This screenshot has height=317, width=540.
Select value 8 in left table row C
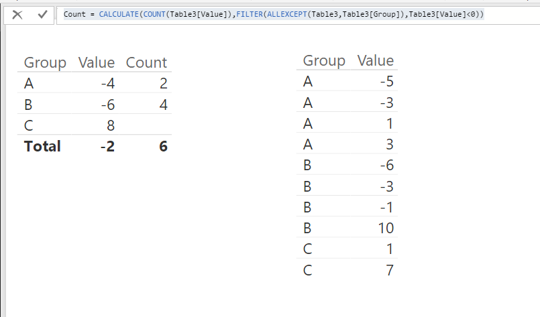[x=111, y=125]
